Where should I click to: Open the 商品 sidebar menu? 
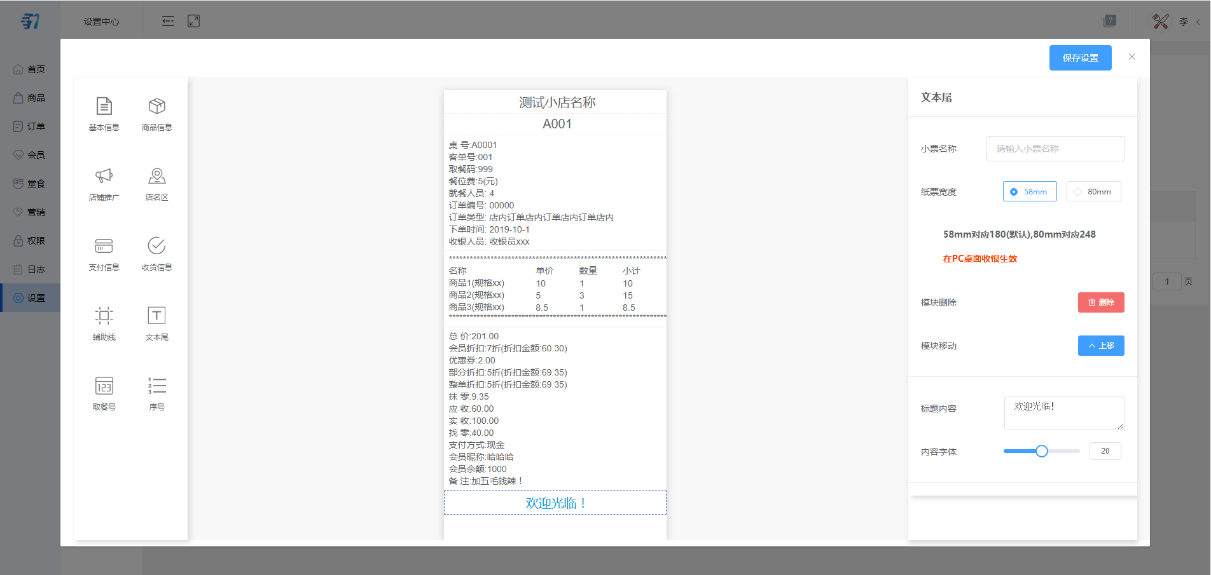pyautogui.click(x=30, y=98)
